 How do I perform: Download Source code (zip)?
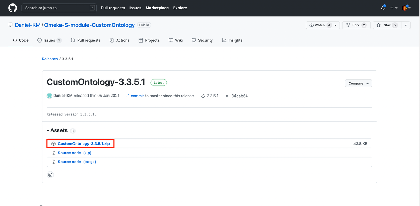click(x=75, y=153)
